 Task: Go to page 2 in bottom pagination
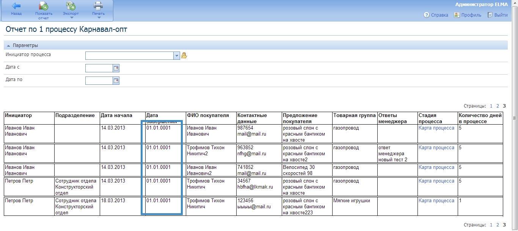pos(498,225)
